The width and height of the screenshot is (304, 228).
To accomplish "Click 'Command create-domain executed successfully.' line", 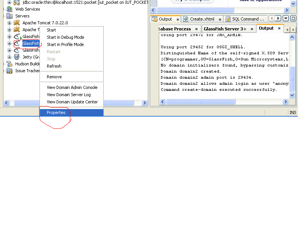I will click(219, 90).
